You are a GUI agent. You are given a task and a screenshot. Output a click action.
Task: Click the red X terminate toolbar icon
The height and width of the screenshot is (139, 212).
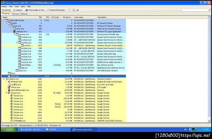pos(77,10)
